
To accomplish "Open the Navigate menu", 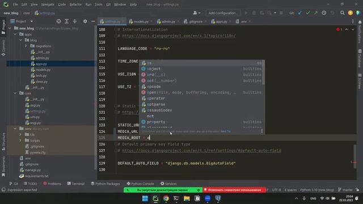I will coord(48,5).
